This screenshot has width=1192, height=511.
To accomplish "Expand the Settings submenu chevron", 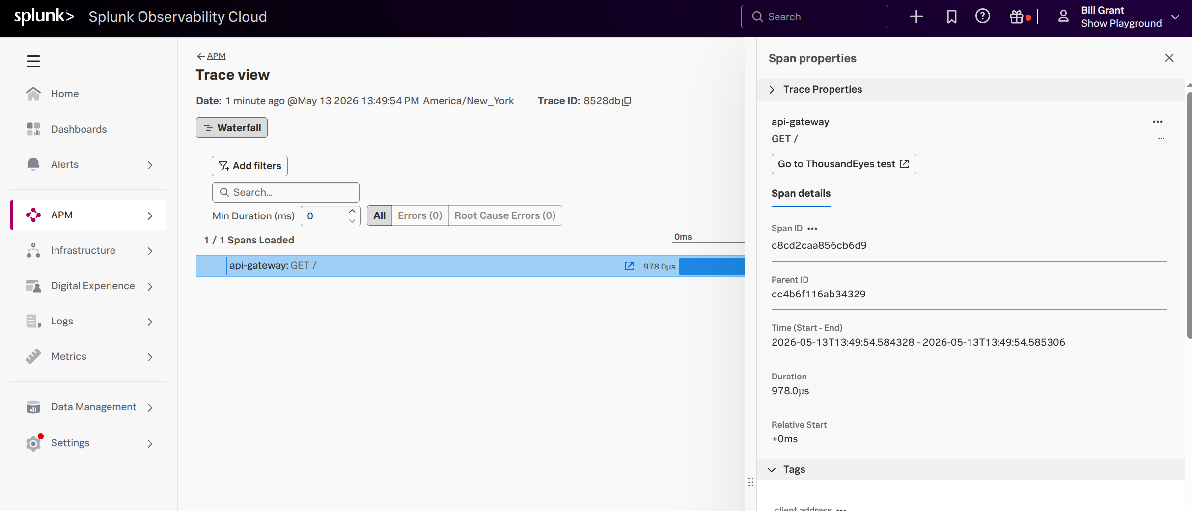I will point(150,444).
